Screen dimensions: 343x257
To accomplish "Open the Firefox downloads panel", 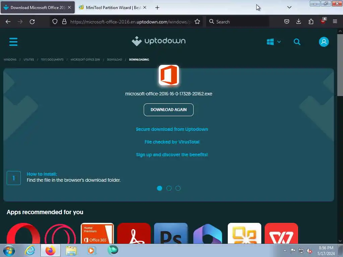I will (298, 21).
